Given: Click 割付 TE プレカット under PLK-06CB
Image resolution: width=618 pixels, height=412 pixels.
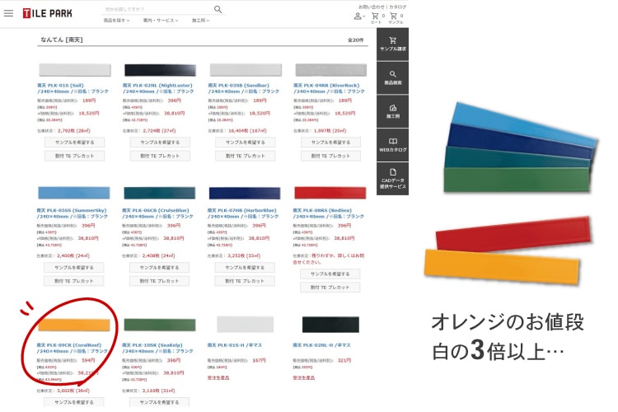Looking at the screenshot, I should (x=159, y=281).
